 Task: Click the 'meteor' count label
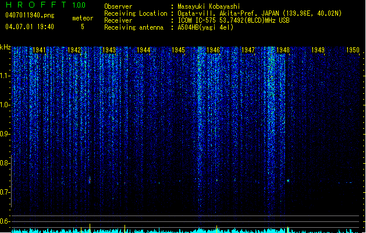83,18
